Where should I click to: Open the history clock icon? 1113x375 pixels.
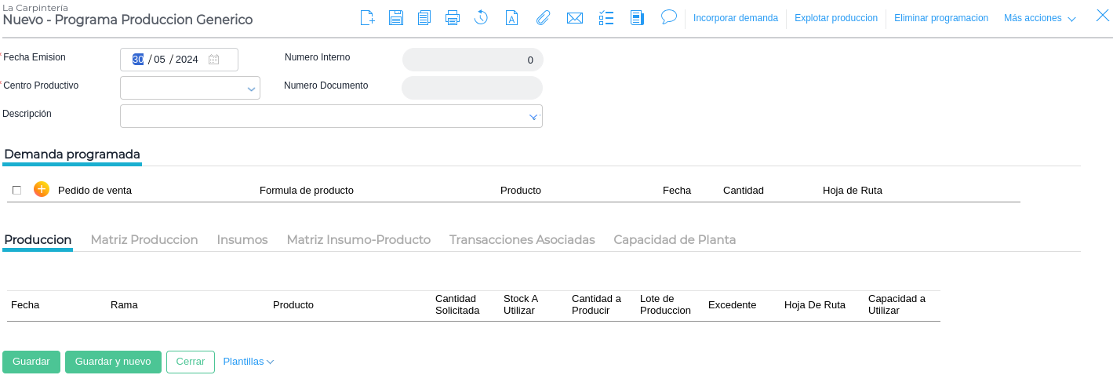[x=482, y=17]
